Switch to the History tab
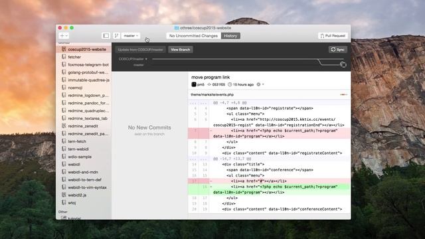425x239 pixels. (x=230, y=36)
